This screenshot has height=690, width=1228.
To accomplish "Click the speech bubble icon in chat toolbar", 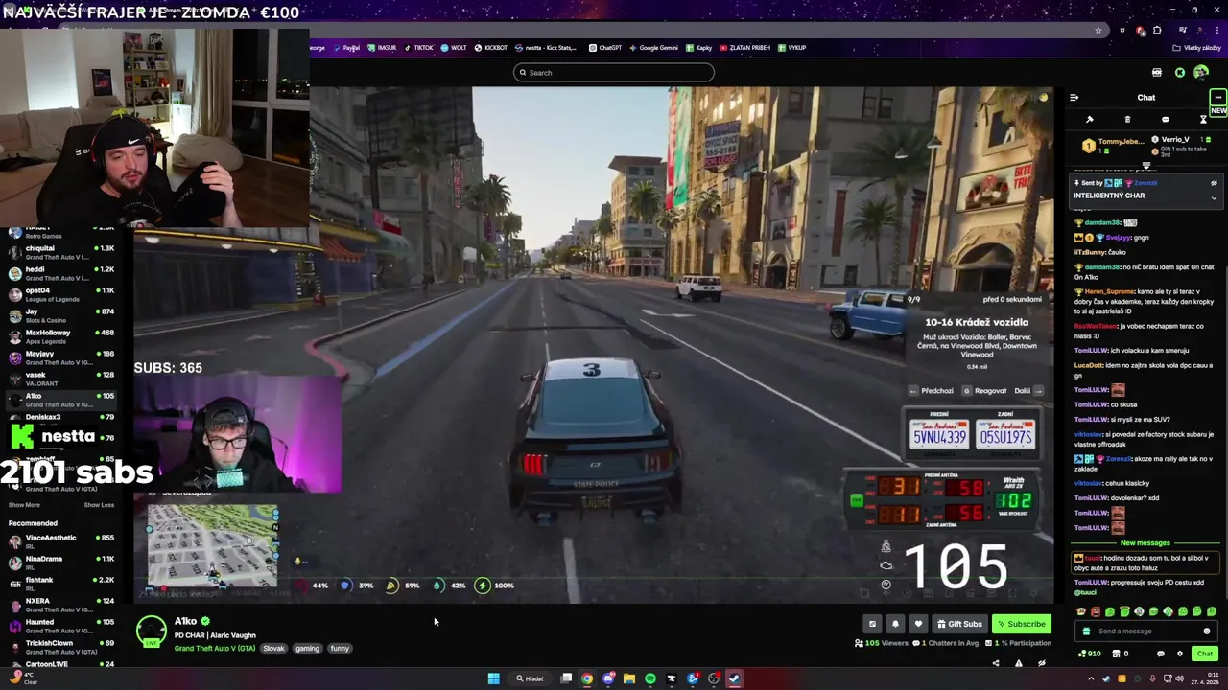I will pos(1165,120).
